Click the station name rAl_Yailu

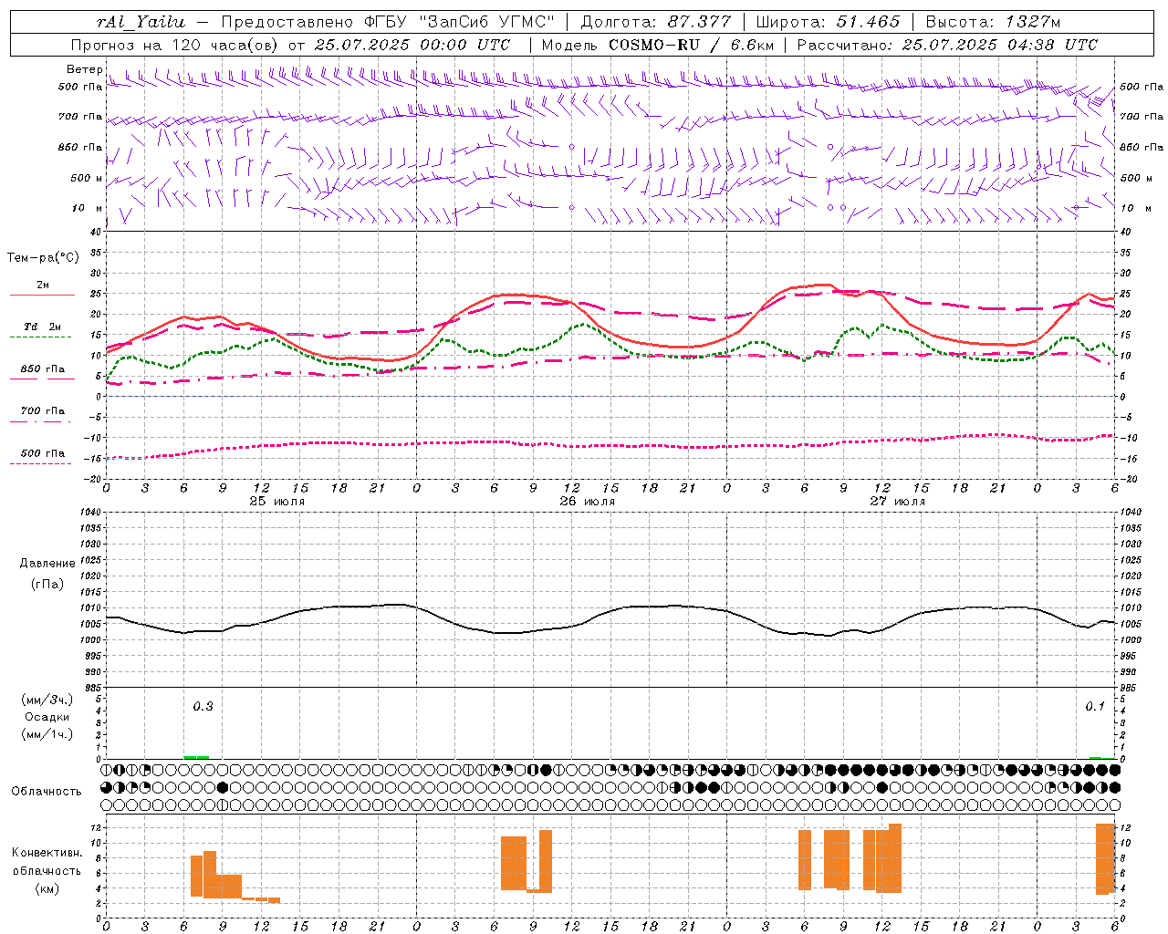point(141,22)
